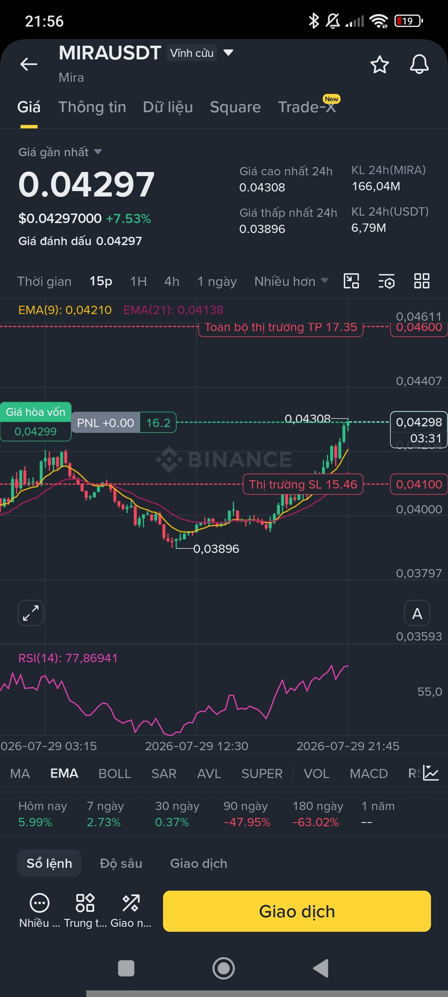The height and width of the screenshot is (997, 448).
Task: Tap the 24h low value 0.03896
Action: coord(262,229)
